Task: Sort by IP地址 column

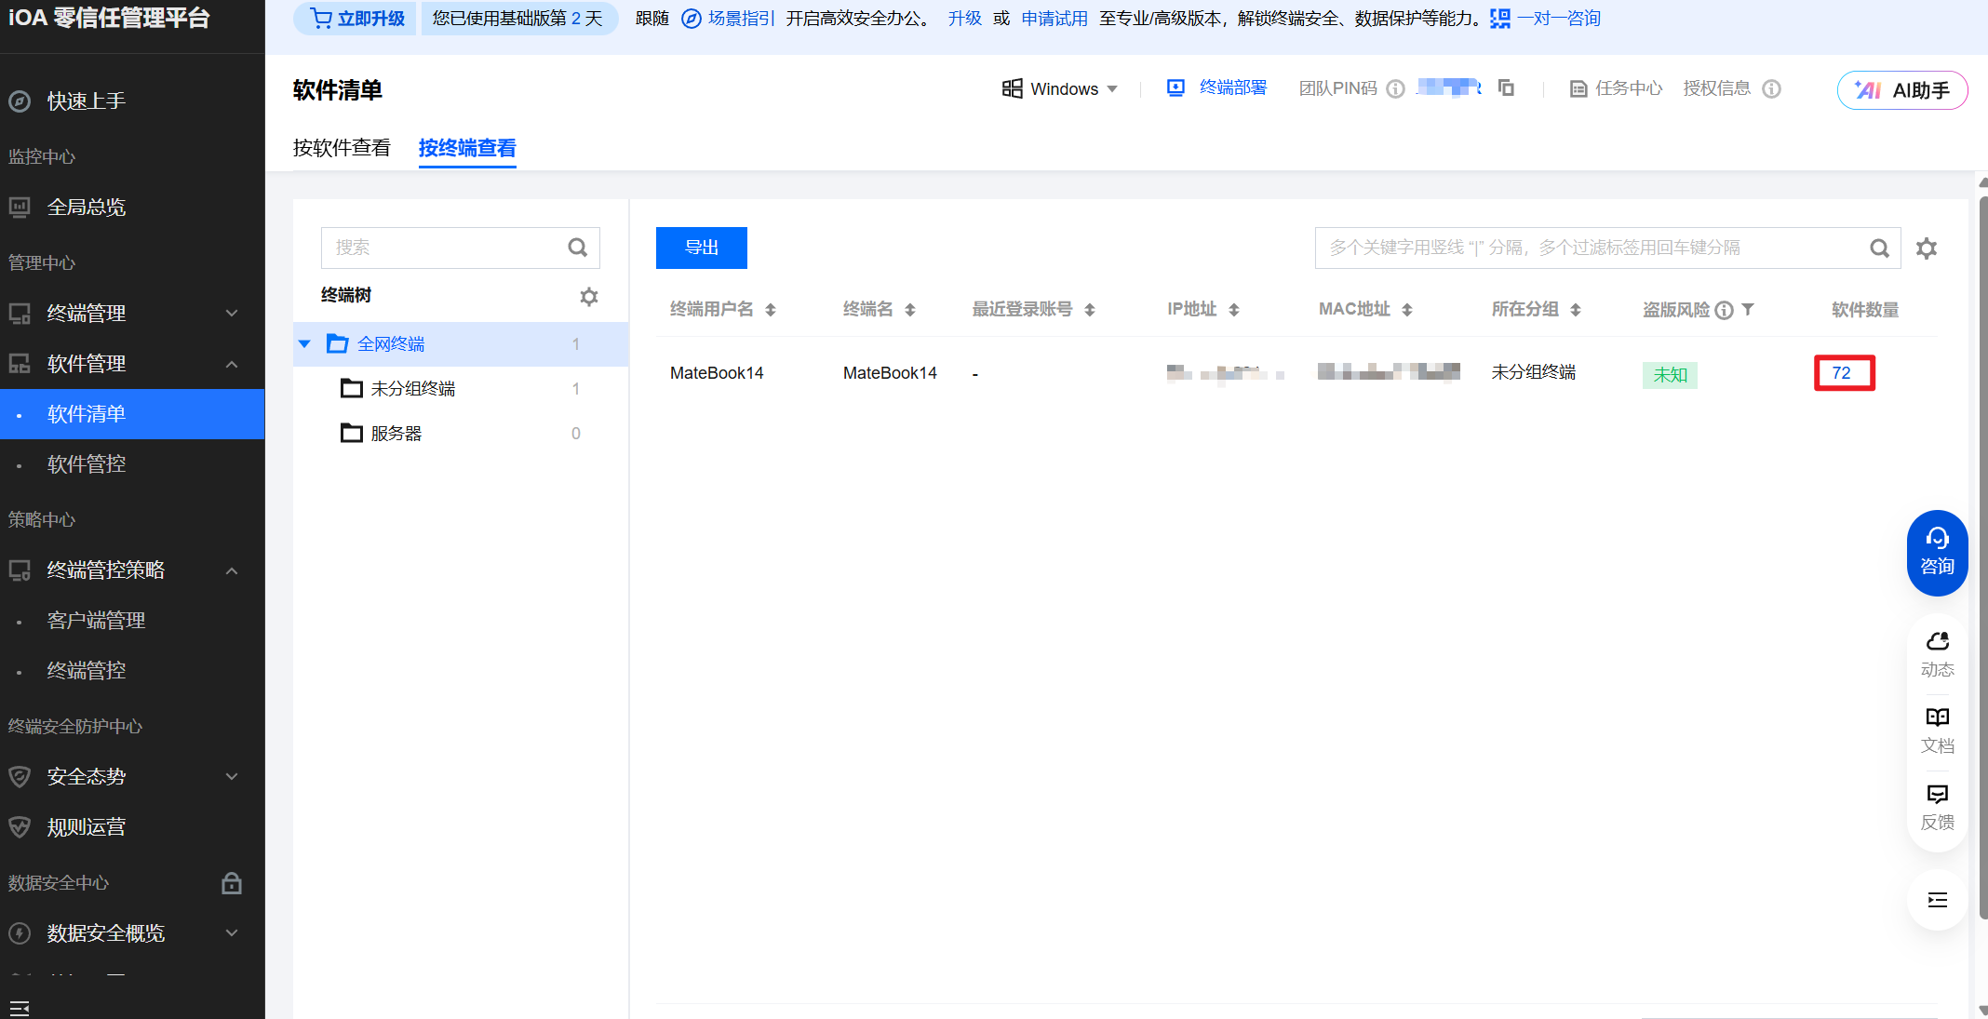Action: pyautogui.click(x=1234, y=310)
